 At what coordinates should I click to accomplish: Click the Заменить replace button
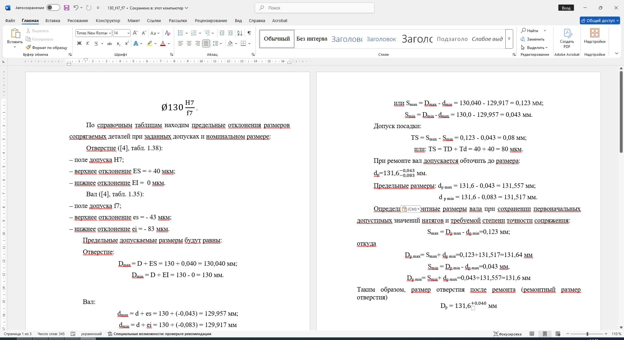[533, 39]
